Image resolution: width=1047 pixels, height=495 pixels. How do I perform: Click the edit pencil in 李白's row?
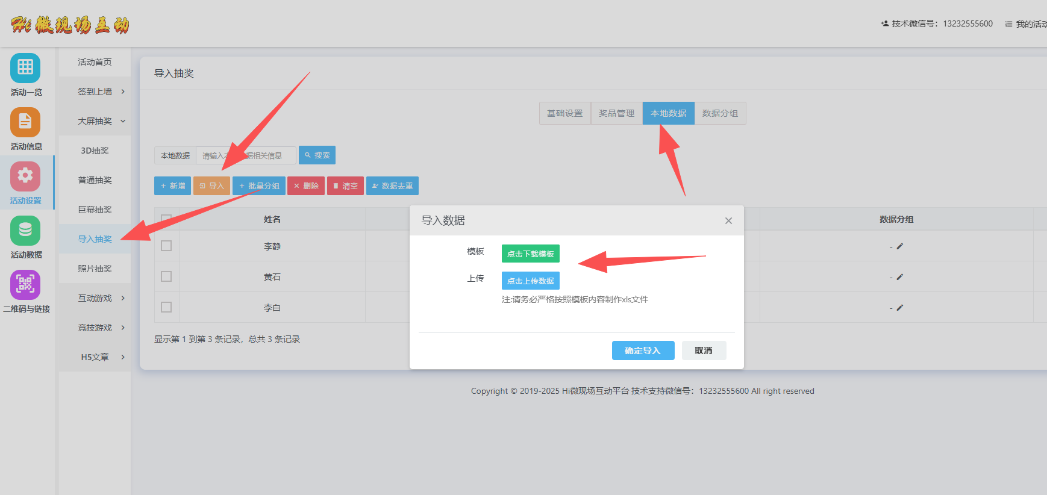click(899, 308)
